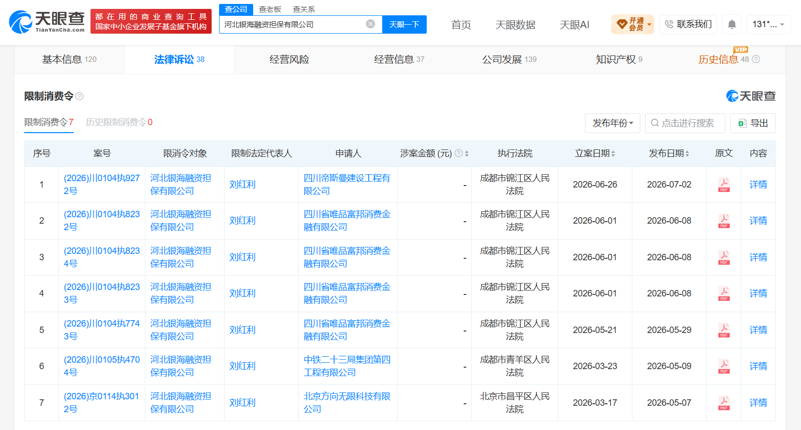The height and width of the screenshot is (430, 801).
Task: Open PDF original for row 3 case
Action: (x=724, y=257)
